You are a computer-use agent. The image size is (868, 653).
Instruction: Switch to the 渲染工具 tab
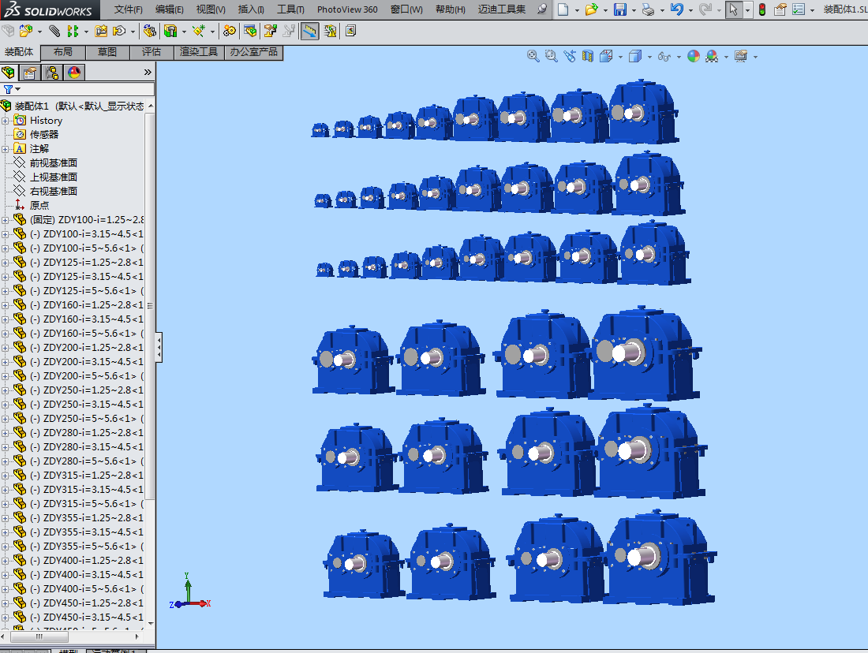coord(199,52)
